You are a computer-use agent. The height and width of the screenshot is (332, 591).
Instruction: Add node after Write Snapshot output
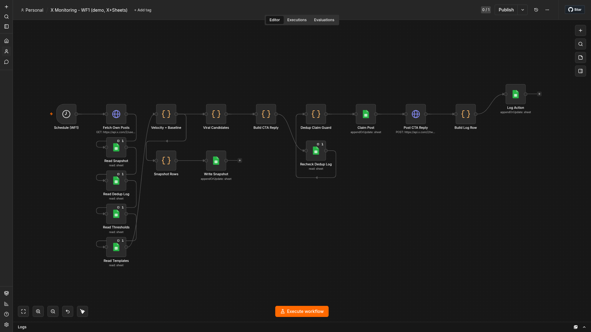click(x=240, y=160)
